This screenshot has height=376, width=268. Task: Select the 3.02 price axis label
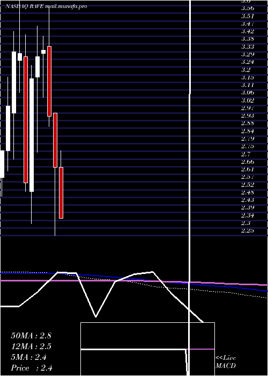[248, 100]
